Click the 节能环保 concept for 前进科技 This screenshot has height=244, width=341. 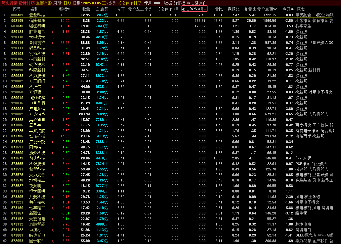point(303,158)
